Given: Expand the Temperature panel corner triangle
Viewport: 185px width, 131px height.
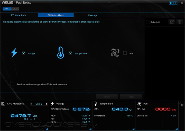Looking at the screenshot, I should [133, 129].
